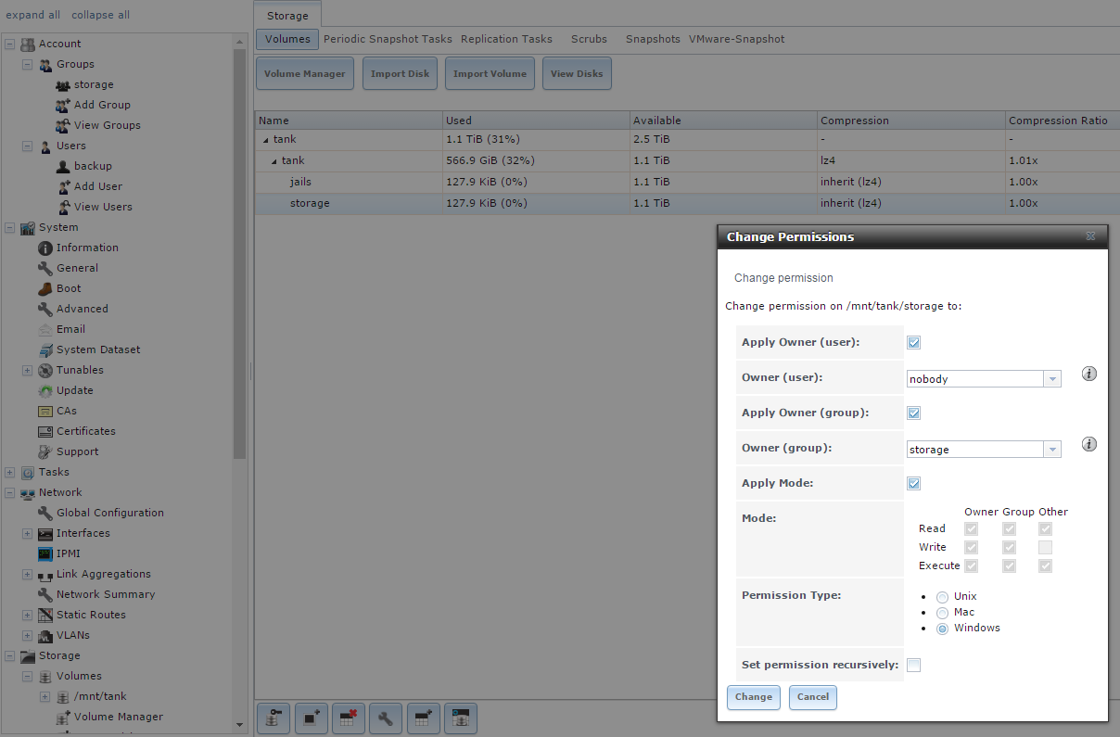Screen dimensions: 1120x737
Task: Select View Users in the sidebar
Action: click(103, 207)
